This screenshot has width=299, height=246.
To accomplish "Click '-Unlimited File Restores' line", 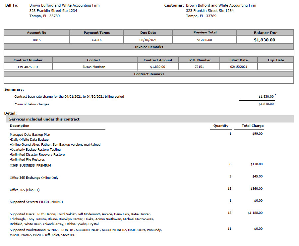I will [27, 159].
